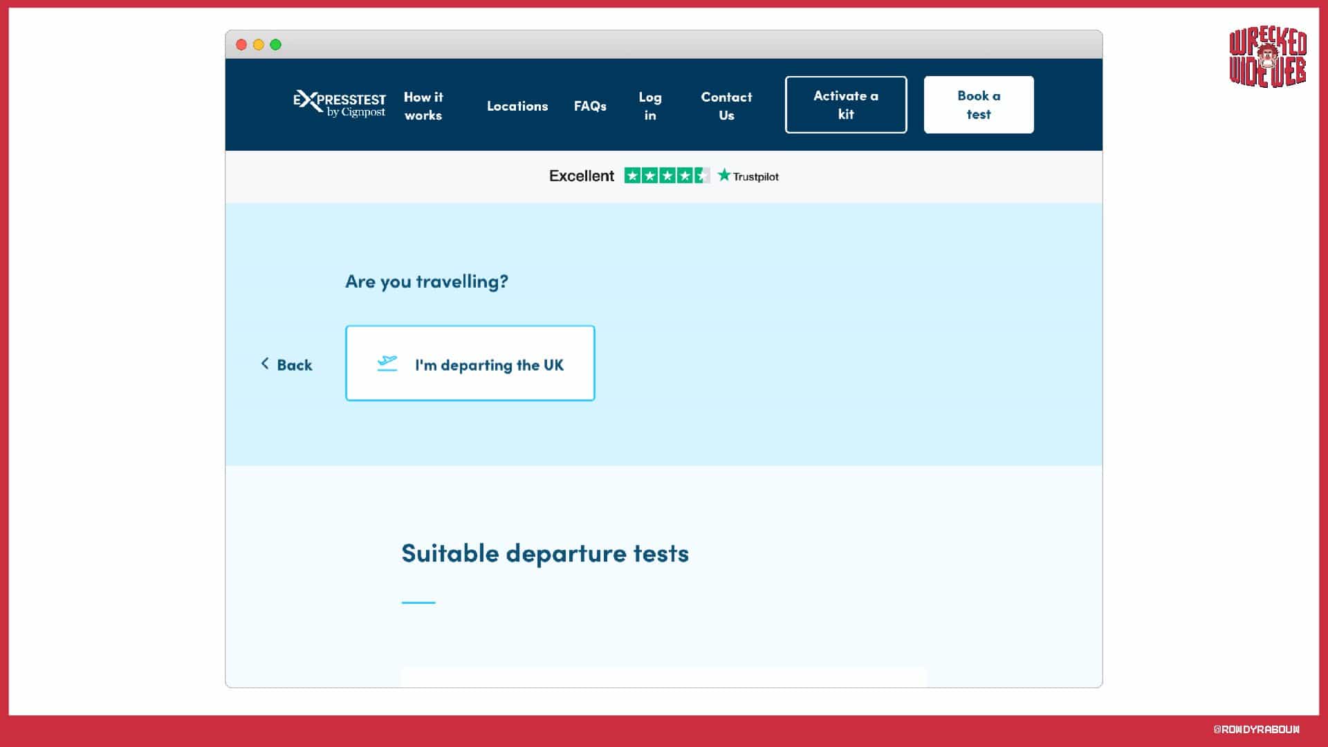Open the How it works page
This screenshot has width=1328, height=747.
point(423,106)
